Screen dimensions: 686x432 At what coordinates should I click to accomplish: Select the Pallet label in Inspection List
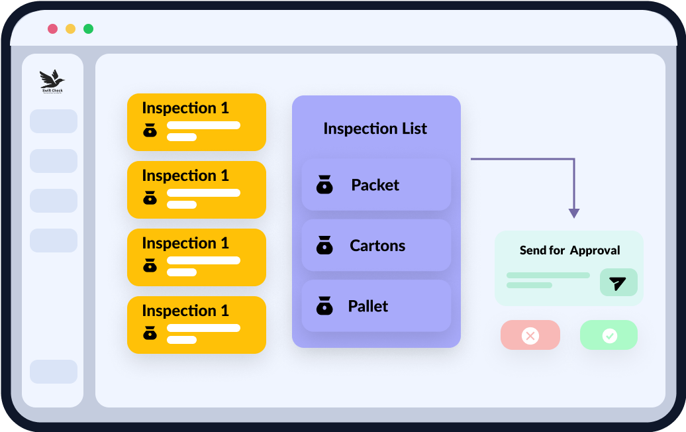point(368,306)
